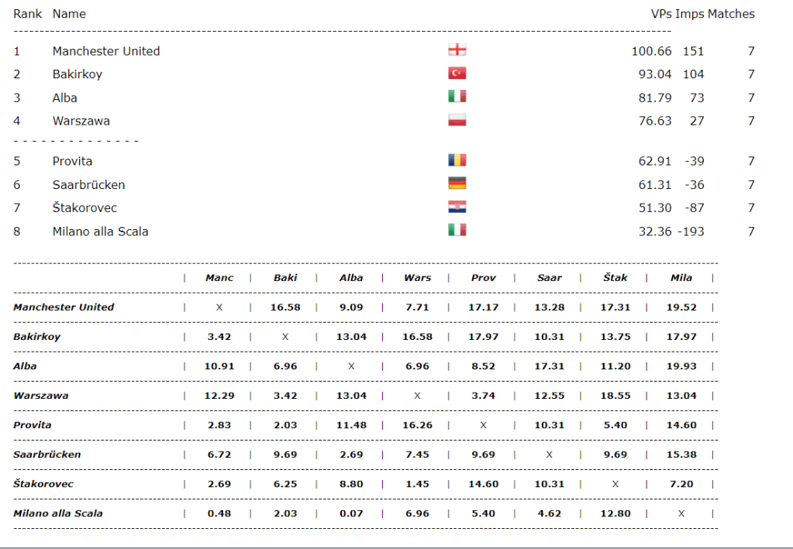793x549 pixels.
Task: Open Milano alla Scala team page
Action: pos(101,232)
